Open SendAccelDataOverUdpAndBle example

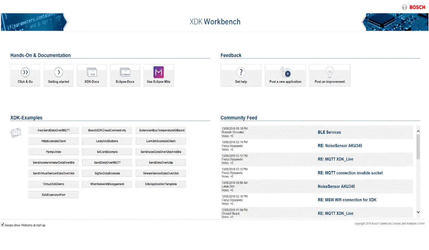(161, 152)
